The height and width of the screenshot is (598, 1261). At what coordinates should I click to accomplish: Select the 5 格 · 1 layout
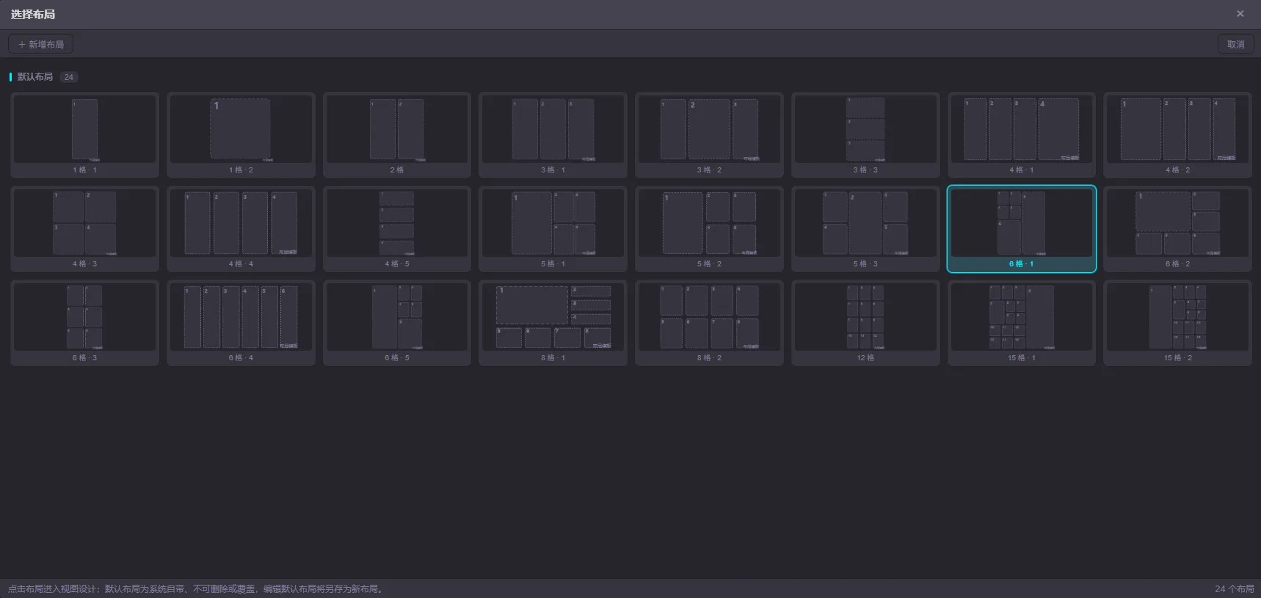(x=553, y=229)
